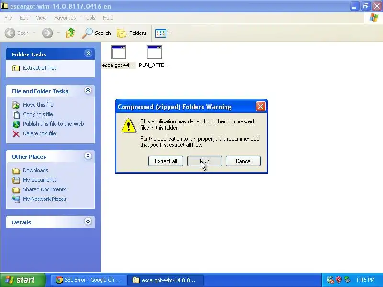Image resolution: width=383 pixels, height=287 pixels.
Task: Click the Extract all files zip icon
Action: click(16, 68)
